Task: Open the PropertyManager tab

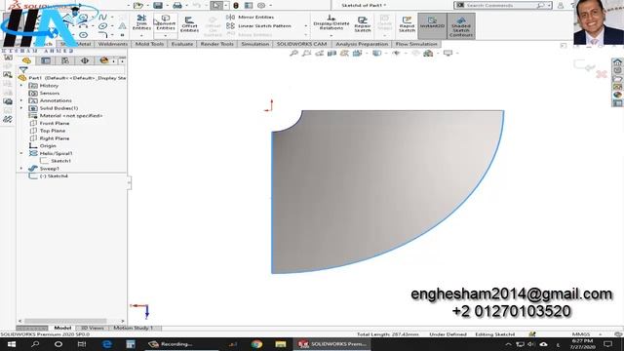Action: pos(46,60)
